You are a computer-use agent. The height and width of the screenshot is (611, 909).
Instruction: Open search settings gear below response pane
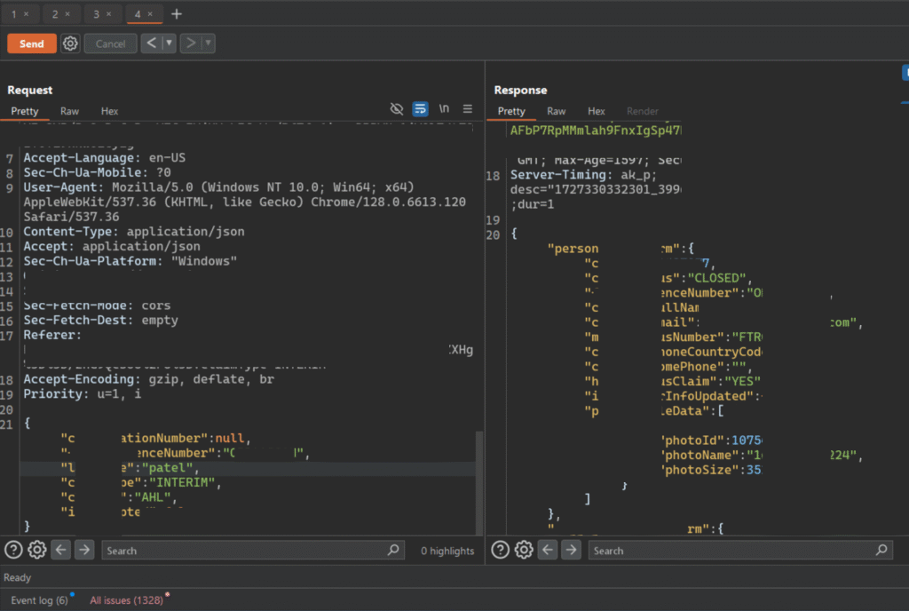pyautogui.click(x=524, y=550)
